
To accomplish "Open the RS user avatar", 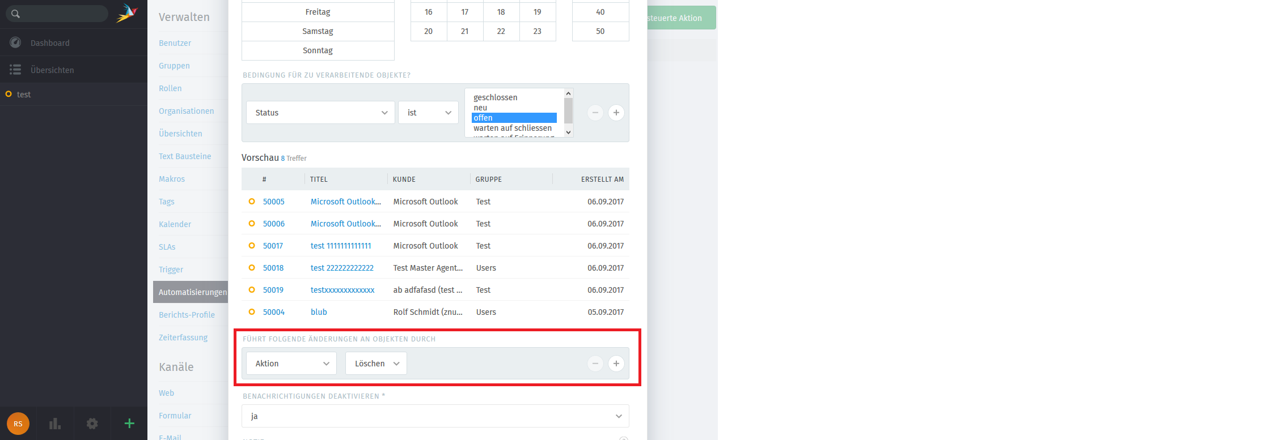I will [18, 424].
